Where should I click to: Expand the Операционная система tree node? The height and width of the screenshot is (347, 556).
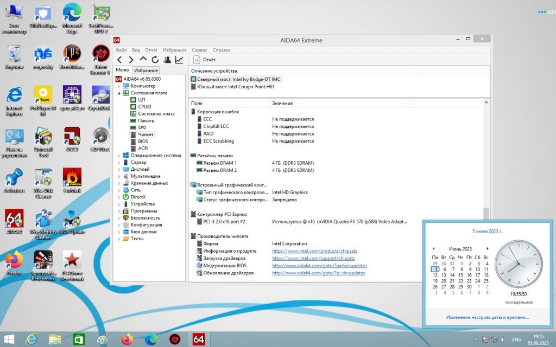pyautogui.click(x=119, y=156)
